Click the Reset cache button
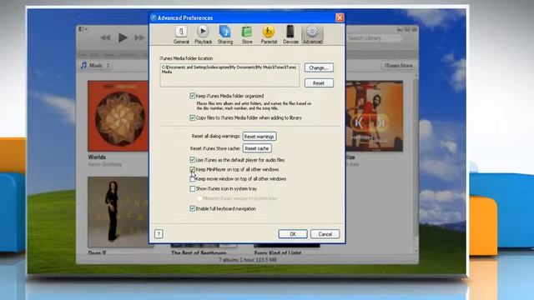 pyautogui.click(x=257, y=148)
